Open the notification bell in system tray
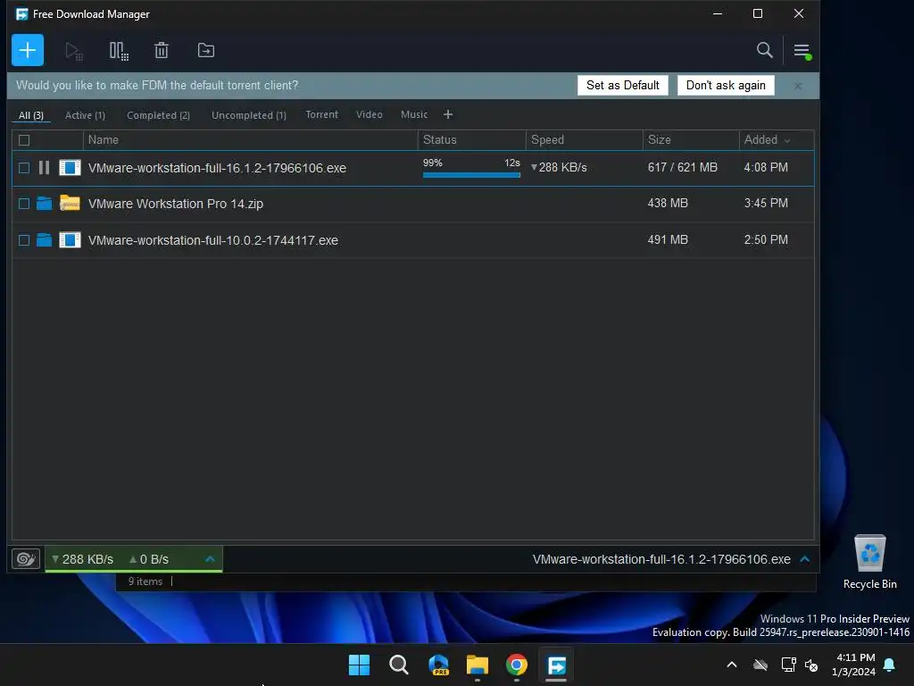Screen dimensions: 914x686 890,665
